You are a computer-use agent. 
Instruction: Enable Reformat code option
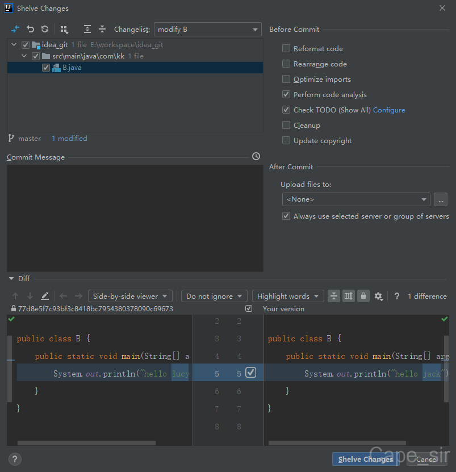tap(286, 48)
